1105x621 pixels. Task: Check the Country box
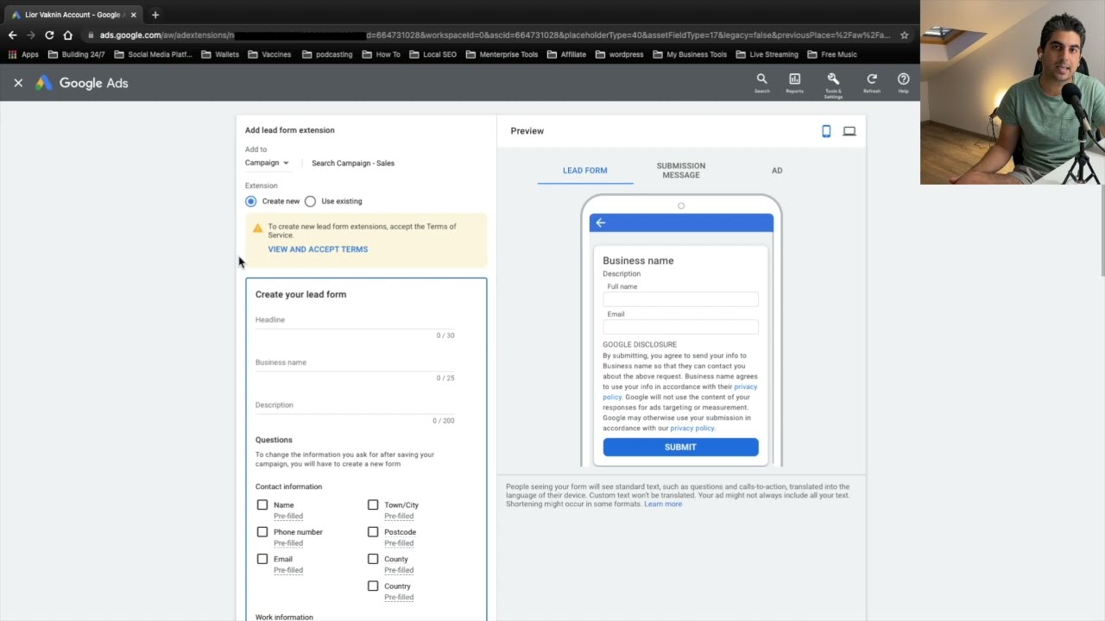tap(373, 586)
